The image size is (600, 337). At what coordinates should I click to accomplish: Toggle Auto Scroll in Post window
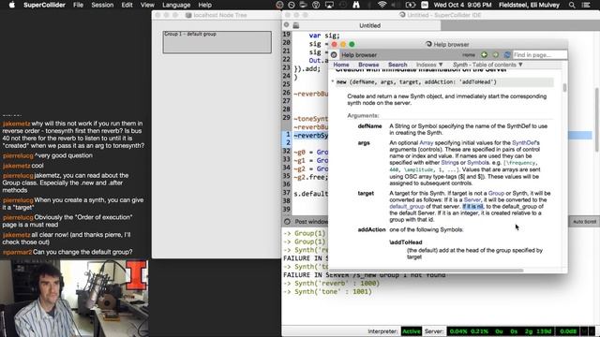584,222
